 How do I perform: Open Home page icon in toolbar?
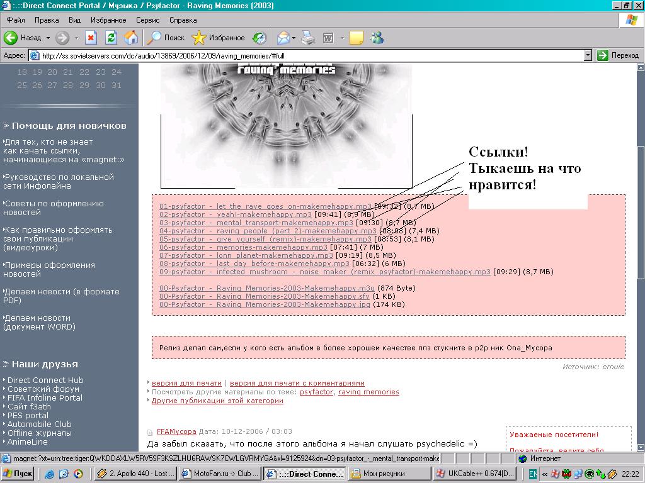click(x=131, y=38)
